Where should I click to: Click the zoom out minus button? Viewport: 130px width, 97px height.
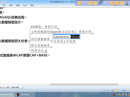coord(128,90)
